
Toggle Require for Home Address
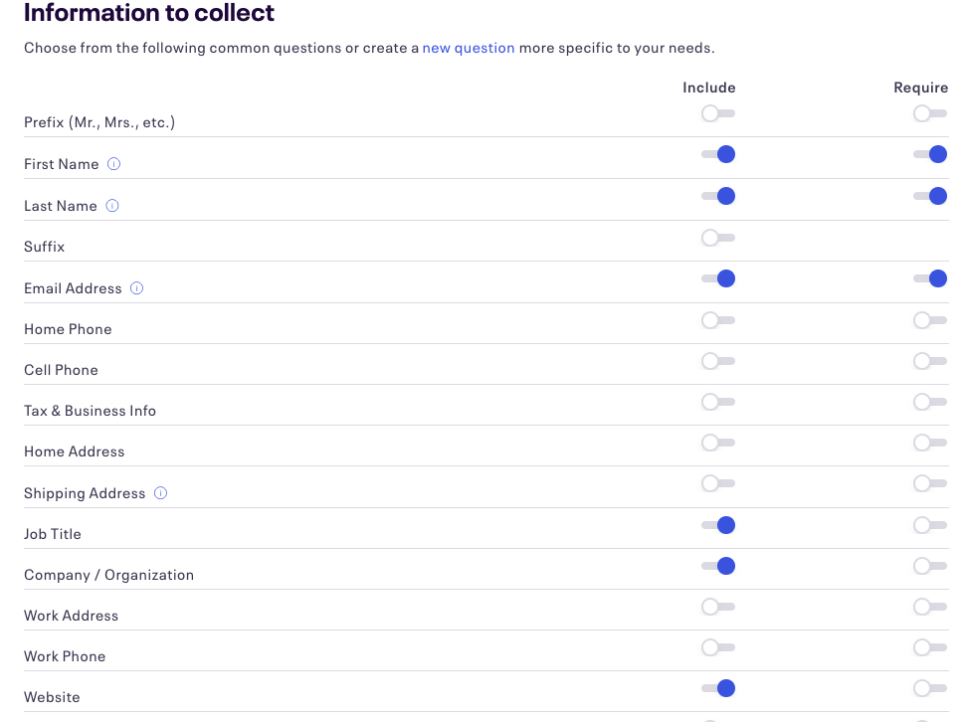[x=929, y=443]
